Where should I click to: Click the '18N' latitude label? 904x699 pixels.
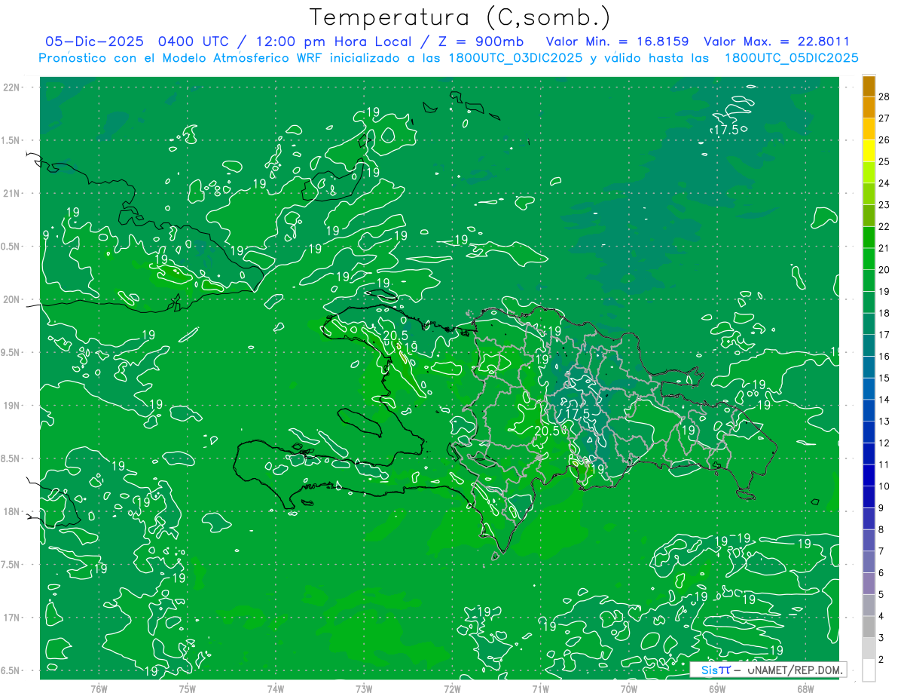13,511
